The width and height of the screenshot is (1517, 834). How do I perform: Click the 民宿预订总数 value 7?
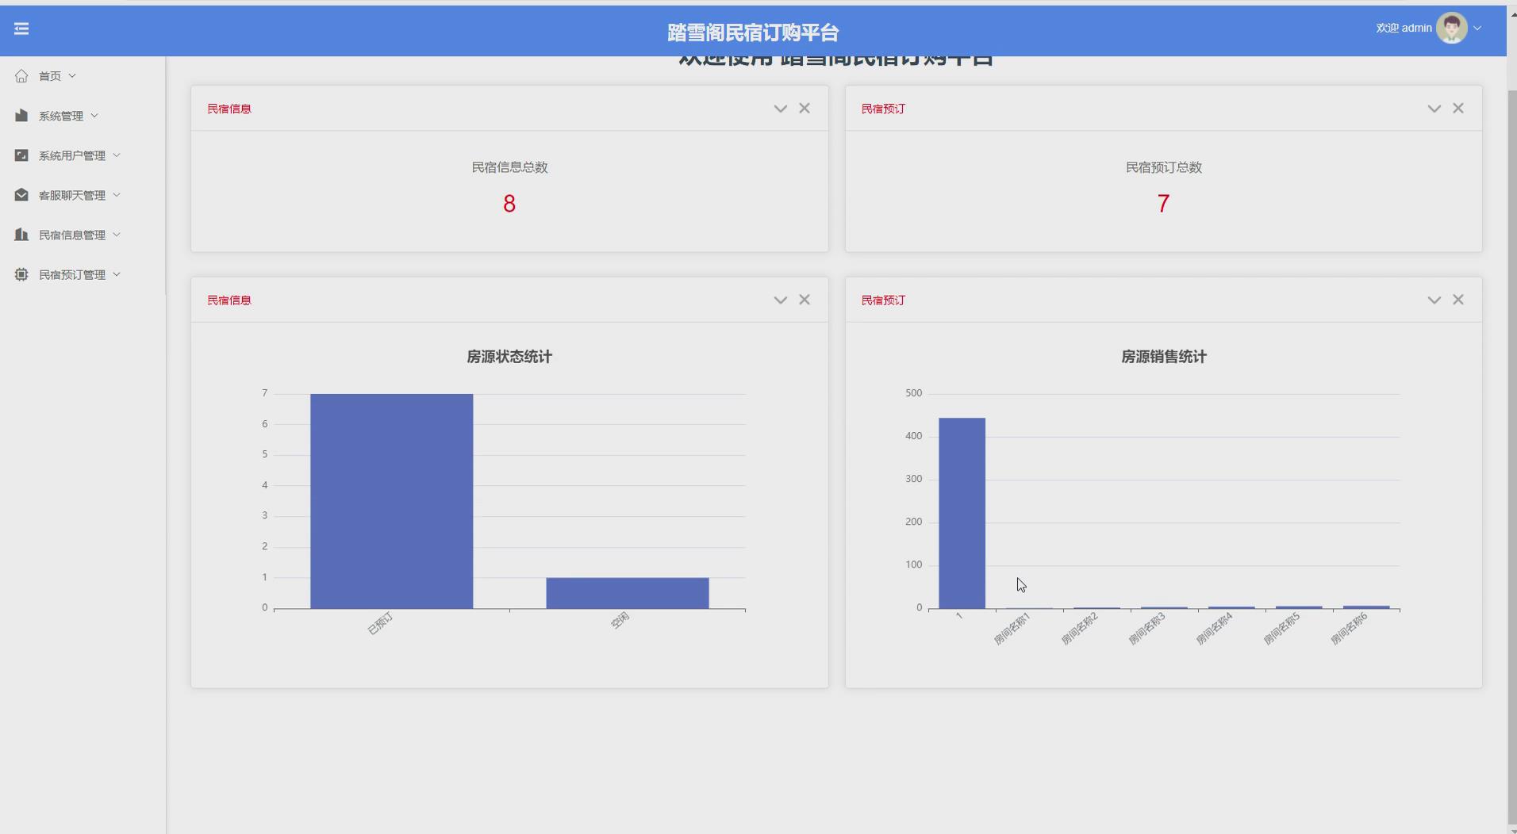click(x=1163, y=204)
